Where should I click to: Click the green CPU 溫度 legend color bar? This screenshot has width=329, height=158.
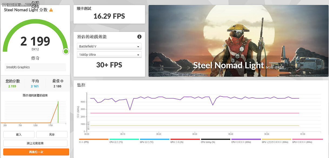coord(124,139)
